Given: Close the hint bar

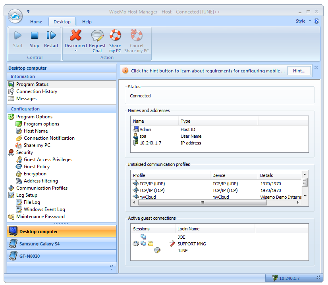Looking at the screenshot, I should tap(316, 68).
